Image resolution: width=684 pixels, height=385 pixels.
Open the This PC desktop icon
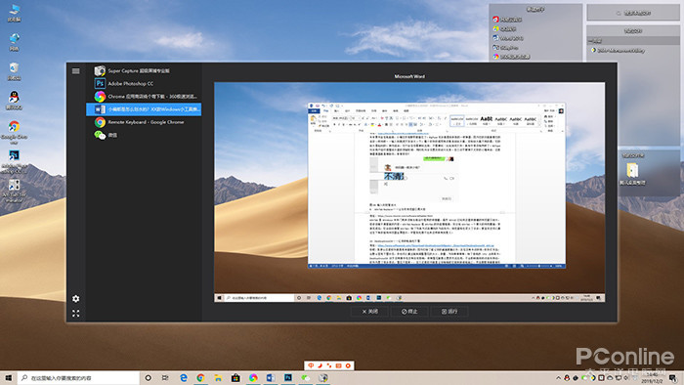pos(14,13)
